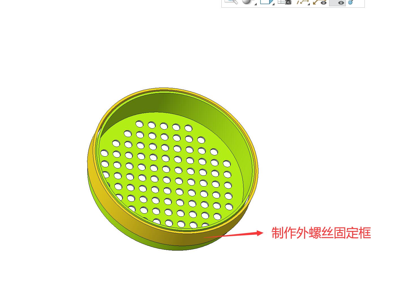
Task: Expand the annotation display dropdown arrow
Action: 309,4
